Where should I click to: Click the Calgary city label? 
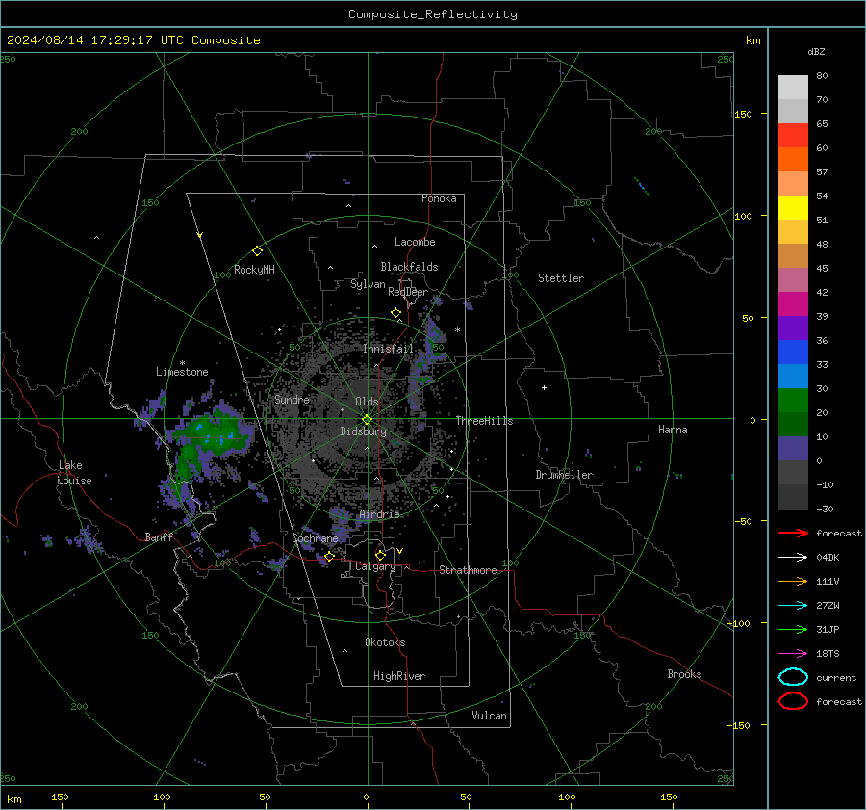[375, 566]
